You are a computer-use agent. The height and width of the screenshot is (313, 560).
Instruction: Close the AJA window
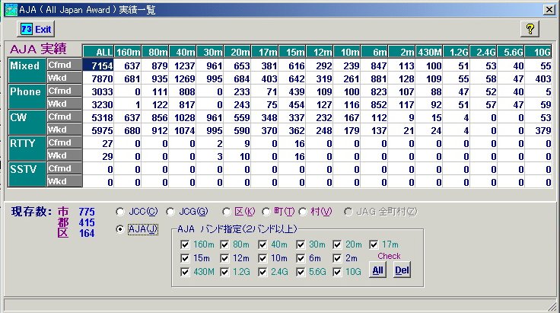[x=549, y=10]
